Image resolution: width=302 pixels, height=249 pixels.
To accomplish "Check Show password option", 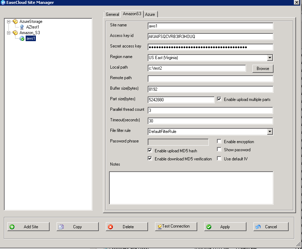I will point(219,149).
